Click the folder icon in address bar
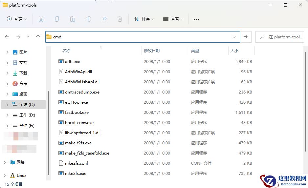This screenshot has width=308, height=188. [x=49, y=37]
